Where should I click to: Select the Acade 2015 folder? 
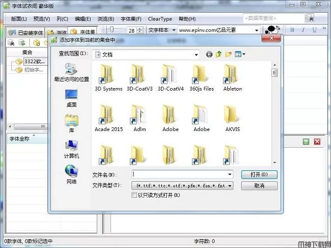point(108,119)
